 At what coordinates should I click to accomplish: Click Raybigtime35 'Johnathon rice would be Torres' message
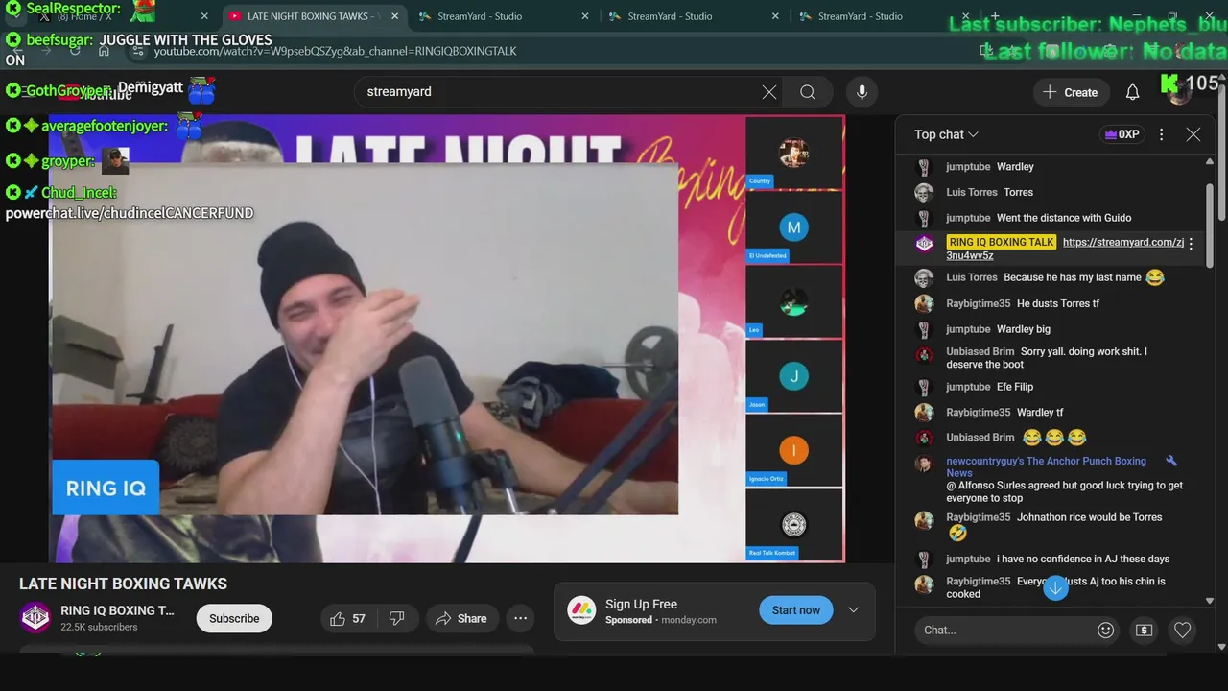(x=1090, y=517)
